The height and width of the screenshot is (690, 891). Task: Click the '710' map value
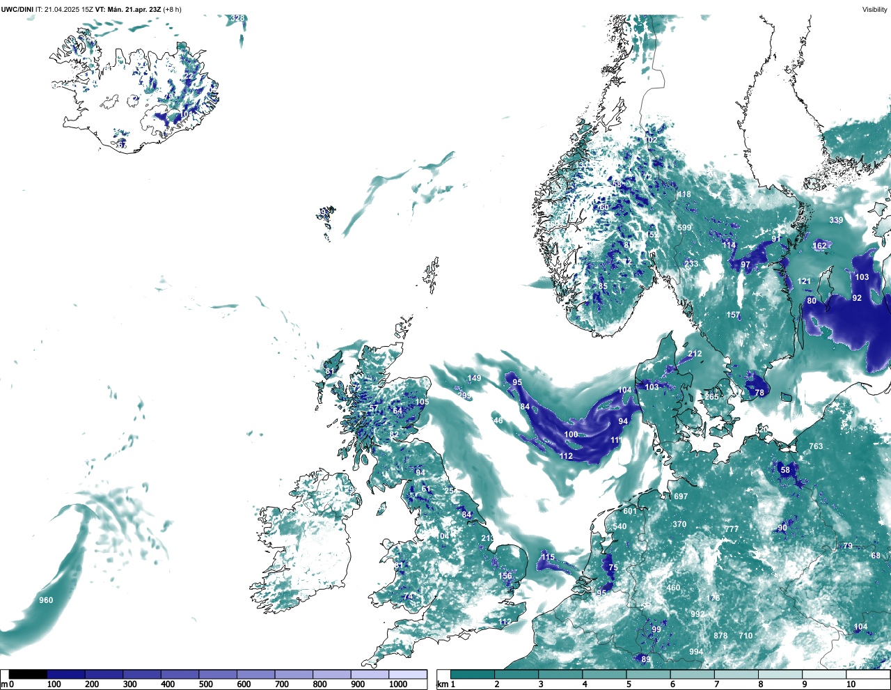click(x=746, y=636)
